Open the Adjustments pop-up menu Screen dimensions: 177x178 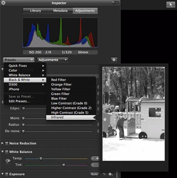pyautogui.click(x=53, y=60)
